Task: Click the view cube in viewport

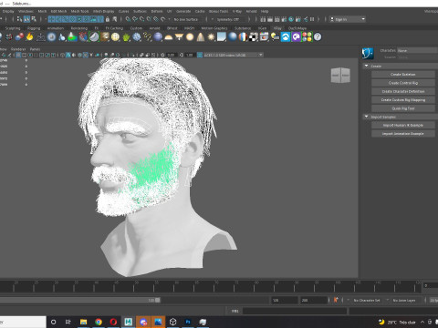Action: (x=340, y=75)
